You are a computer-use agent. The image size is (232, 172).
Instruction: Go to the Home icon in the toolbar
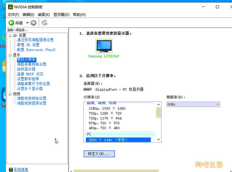44,23
